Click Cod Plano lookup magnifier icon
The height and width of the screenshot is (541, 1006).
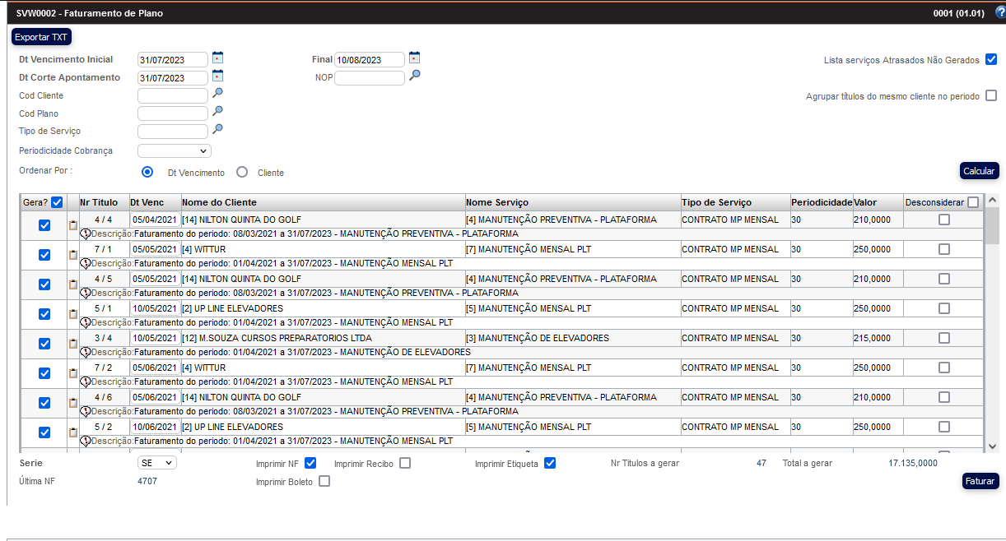tap(217, 112)
